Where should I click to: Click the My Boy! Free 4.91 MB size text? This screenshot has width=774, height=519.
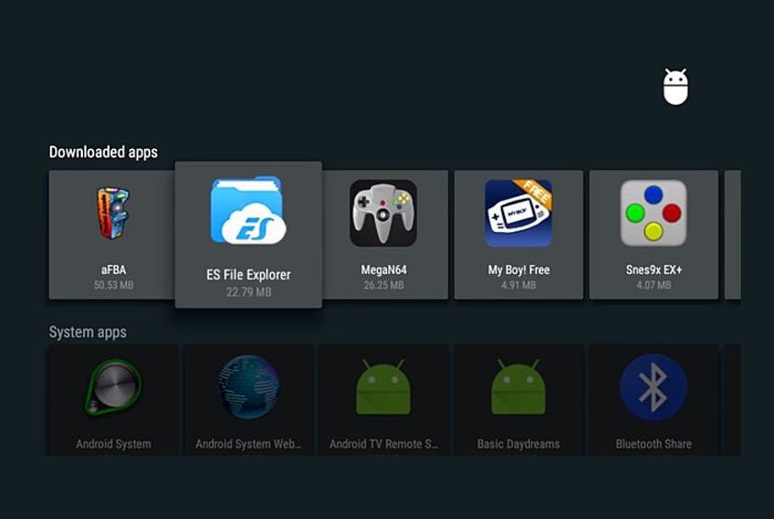519,285
